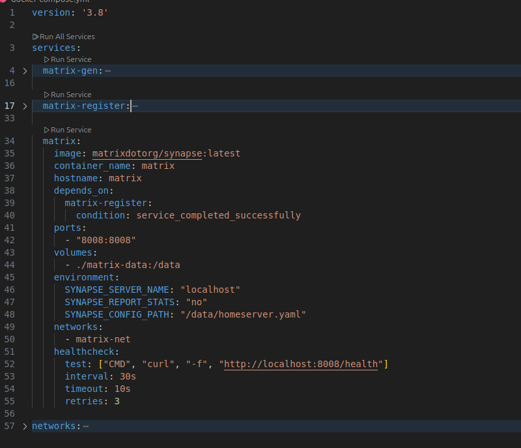Image resolution: width=521 pixels, height=448 pixels.
Task: Click the environment key
Action: coord(84,277)
